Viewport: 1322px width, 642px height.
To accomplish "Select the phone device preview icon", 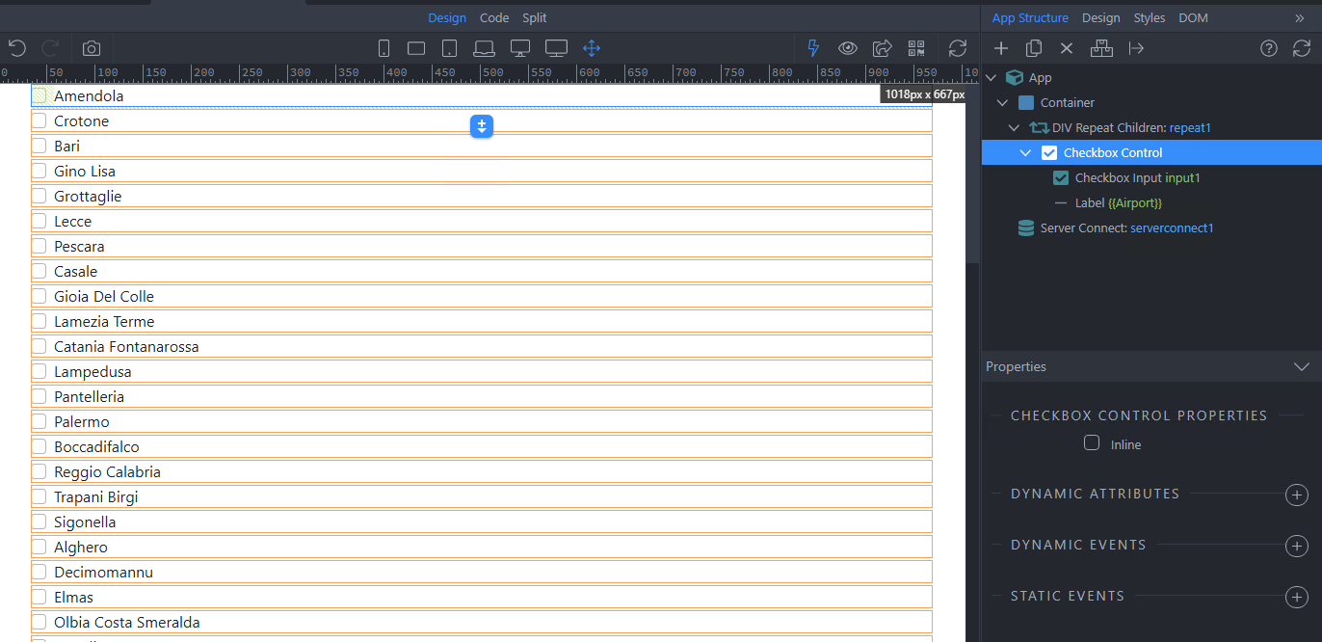I will 383,48.
